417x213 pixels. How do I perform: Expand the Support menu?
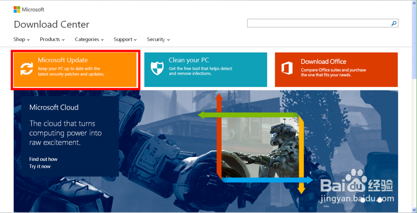(x=125, y=39)
